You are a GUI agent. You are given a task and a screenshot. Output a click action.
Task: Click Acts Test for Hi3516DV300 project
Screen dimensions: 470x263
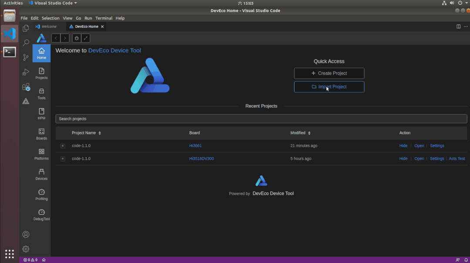pyautogui.click(x=457, y=159)
